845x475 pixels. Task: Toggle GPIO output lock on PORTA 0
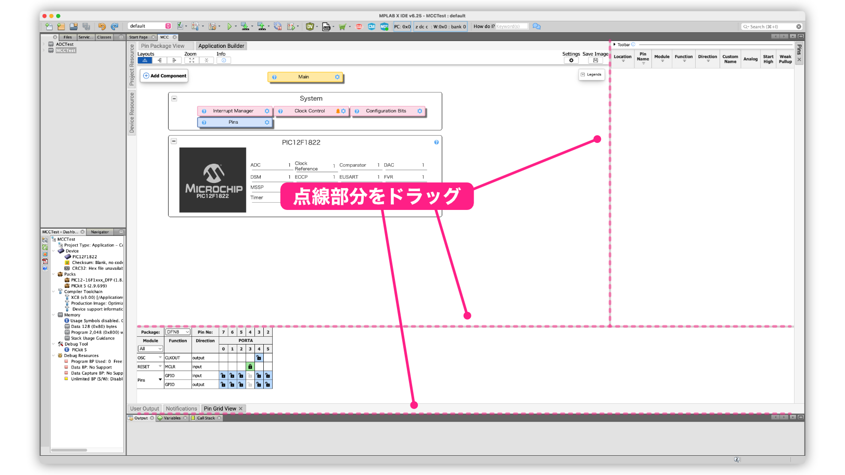(223, 385)
